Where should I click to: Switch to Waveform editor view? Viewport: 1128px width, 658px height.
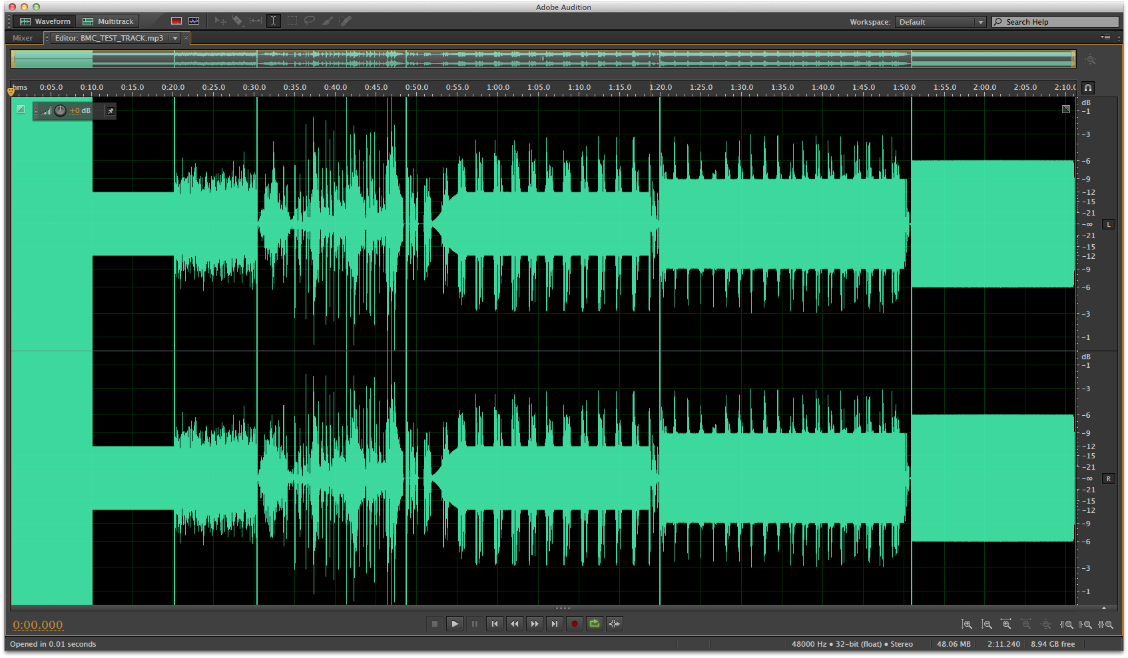45,21
